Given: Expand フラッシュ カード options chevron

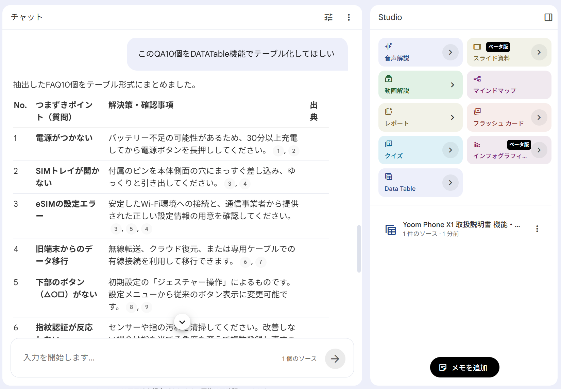Looking at the screenshot, I should click(539, 117).
